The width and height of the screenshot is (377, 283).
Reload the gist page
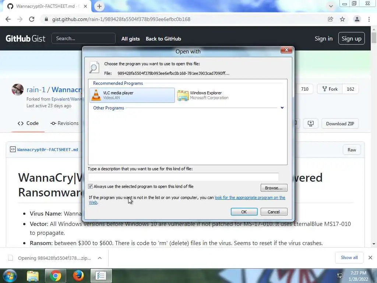point(32,19)
